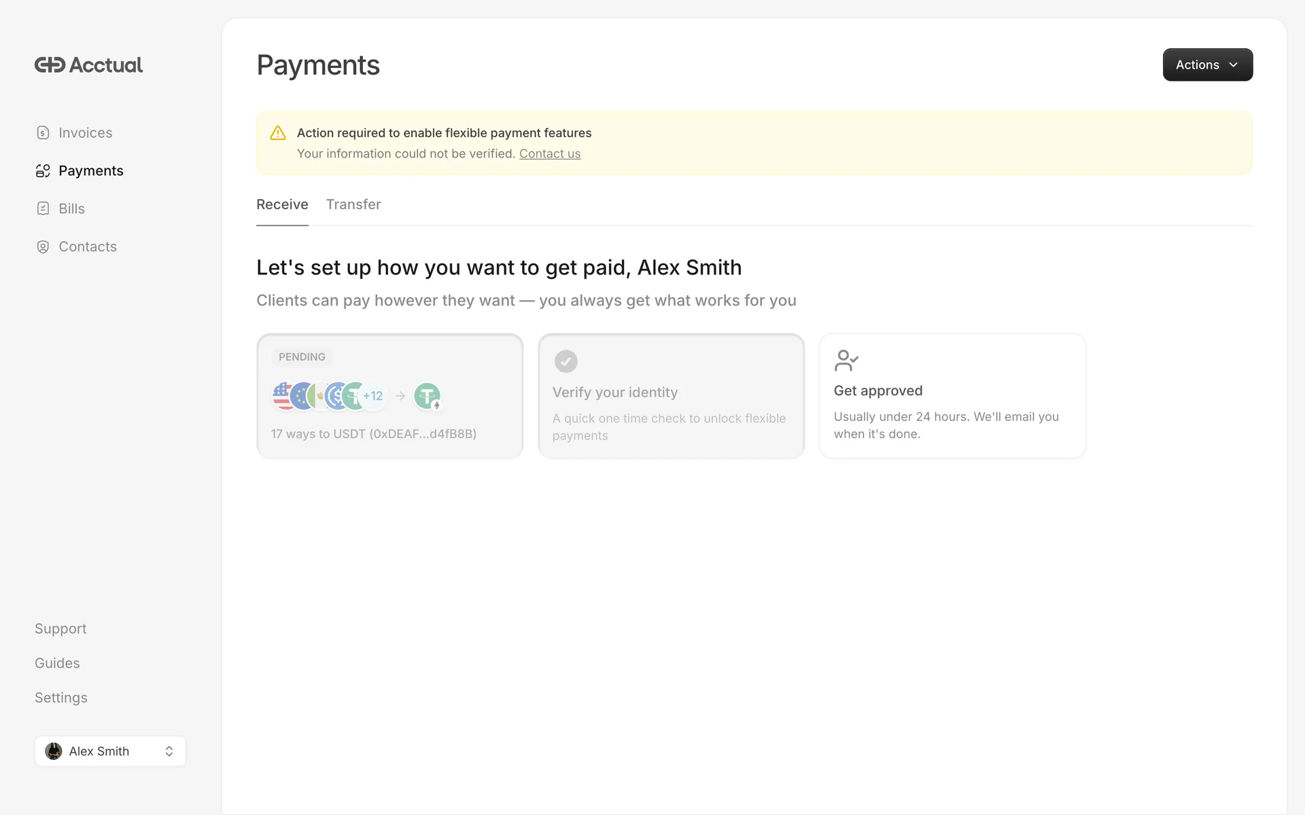Viewport: 1305px width, 815px height.
Task: Click the Bills sidebar icon
Action: coord(43,209)
